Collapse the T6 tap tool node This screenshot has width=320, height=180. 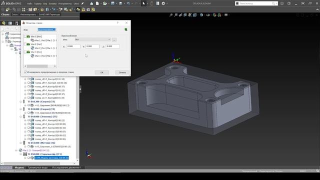(x=20, y=143)
